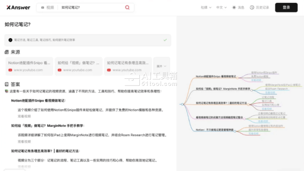The image size is (304, 171).
Task: Click the black circle icon before keywords
Action: (10, 40)
